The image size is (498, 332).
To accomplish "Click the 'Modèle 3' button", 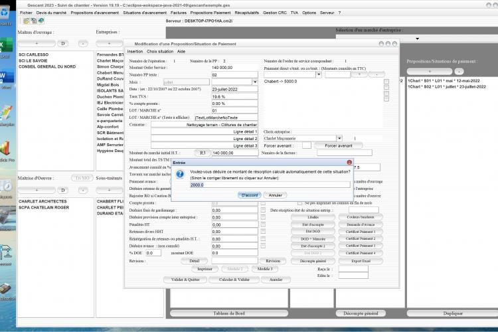I will (265, 269).
